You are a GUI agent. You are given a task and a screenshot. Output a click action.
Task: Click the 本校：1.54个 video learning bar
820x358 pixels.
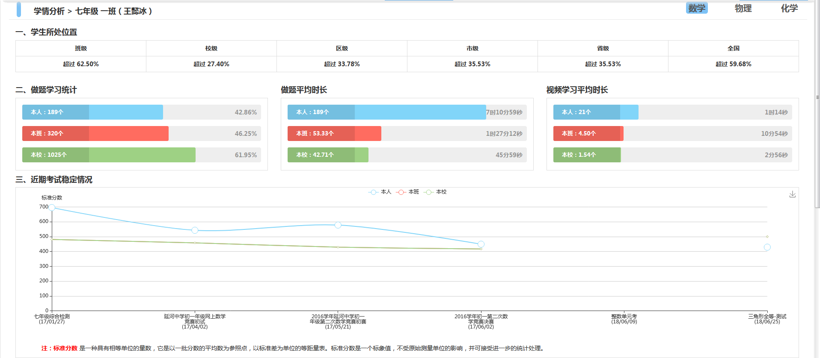[587, 155]
